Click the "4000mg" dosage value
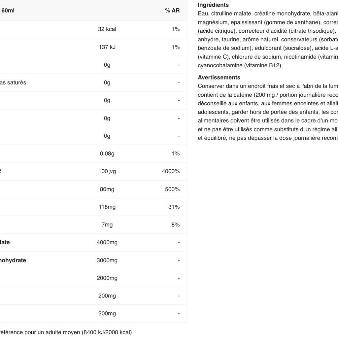The height and width of the screenshot is (338, 338). [x=107, y=242]
